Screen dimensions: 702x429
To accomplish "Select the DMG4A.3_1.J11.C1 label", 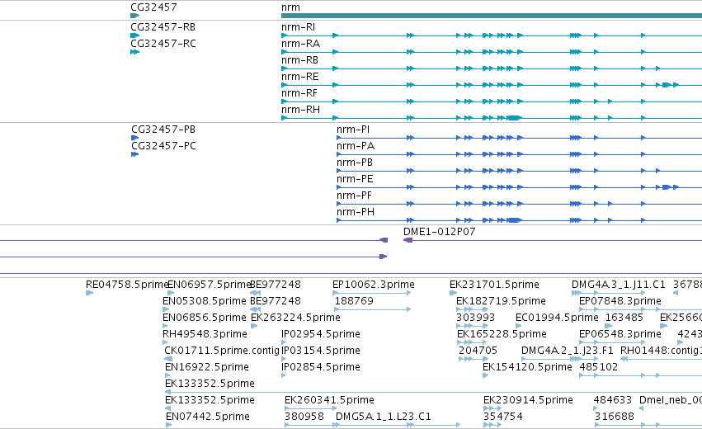I will tap(619, 285).
